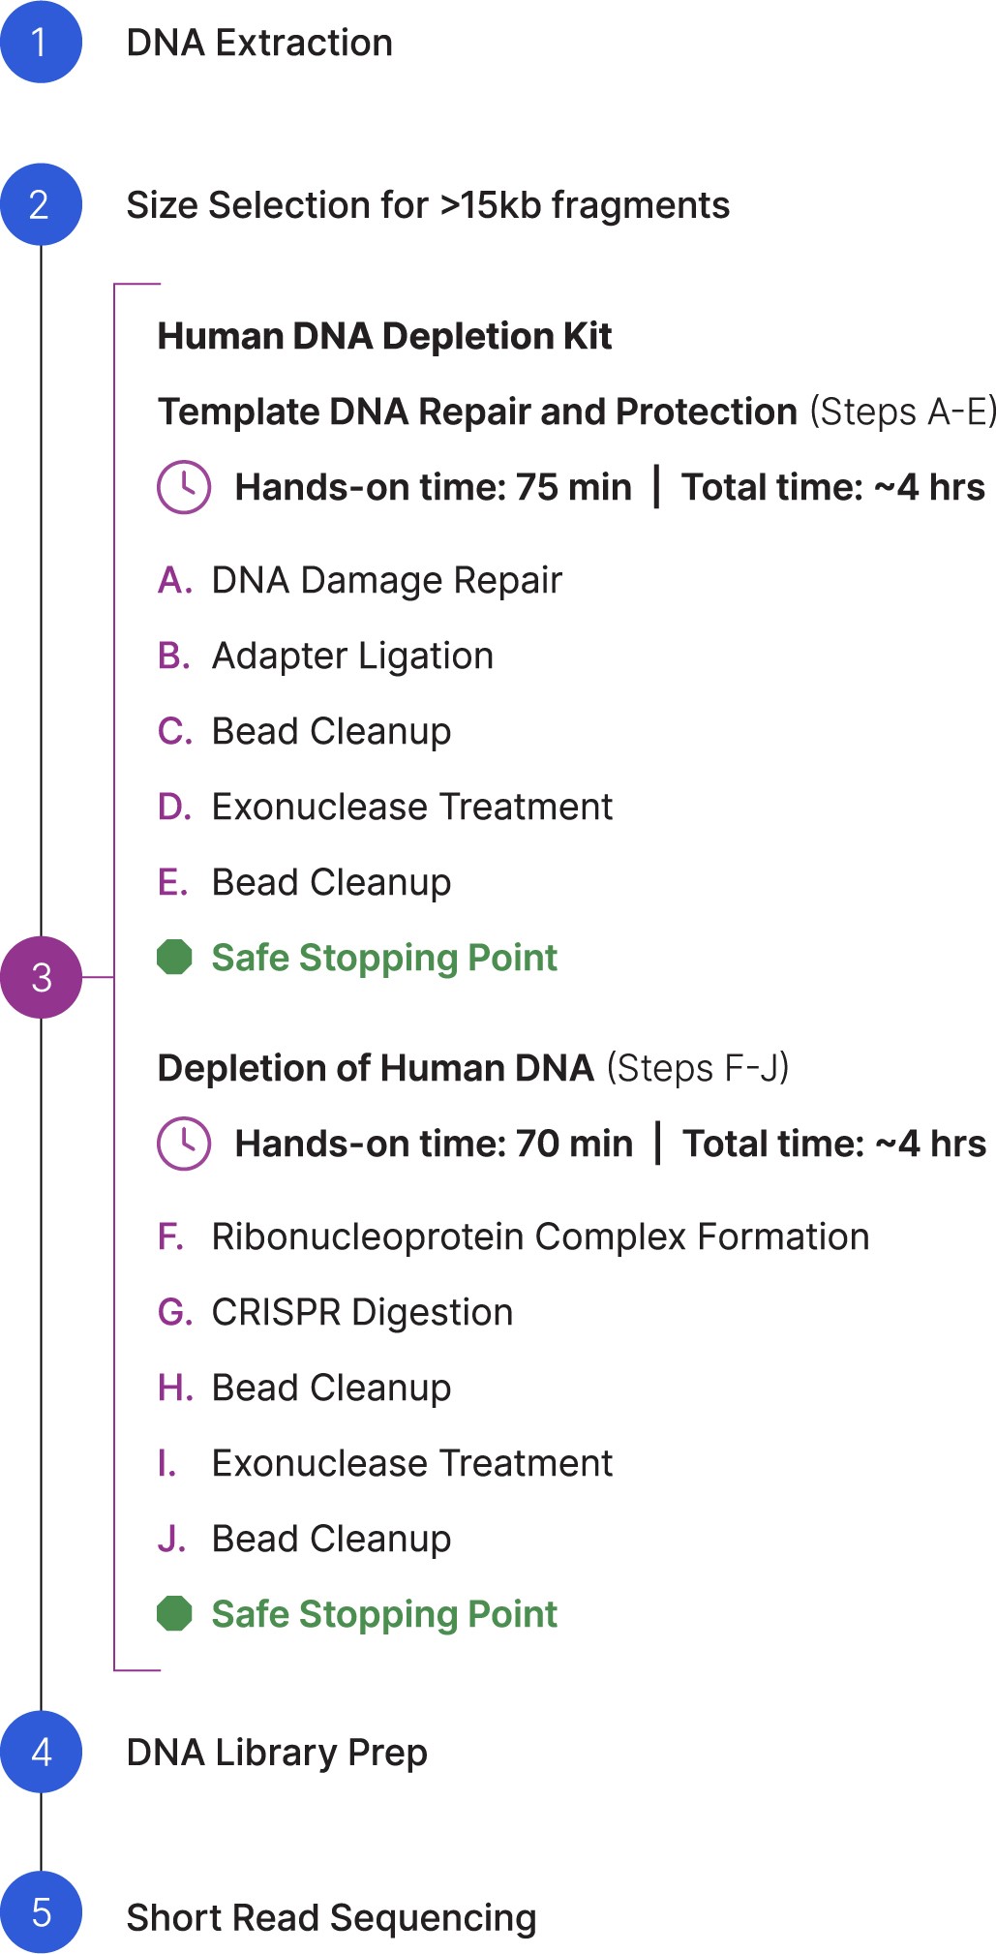Open the Human DNA Depletion Kit heading

point(384,336)
